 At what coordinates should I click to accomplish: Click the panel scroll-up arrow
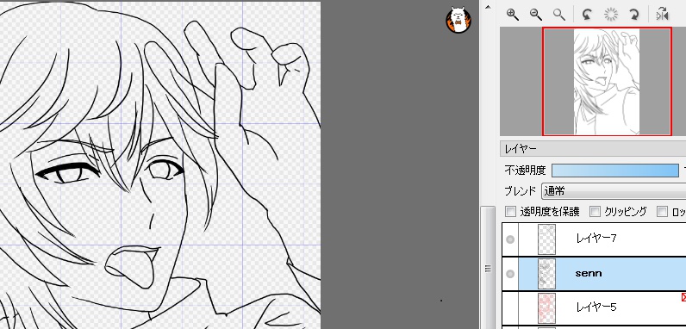click(488, 7)
